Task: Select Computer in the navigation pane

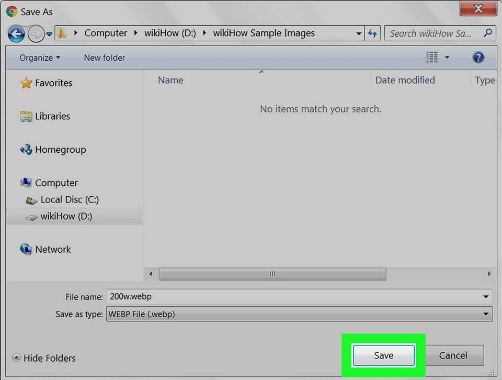Action: pyautogui.click(x=56, y=183)
